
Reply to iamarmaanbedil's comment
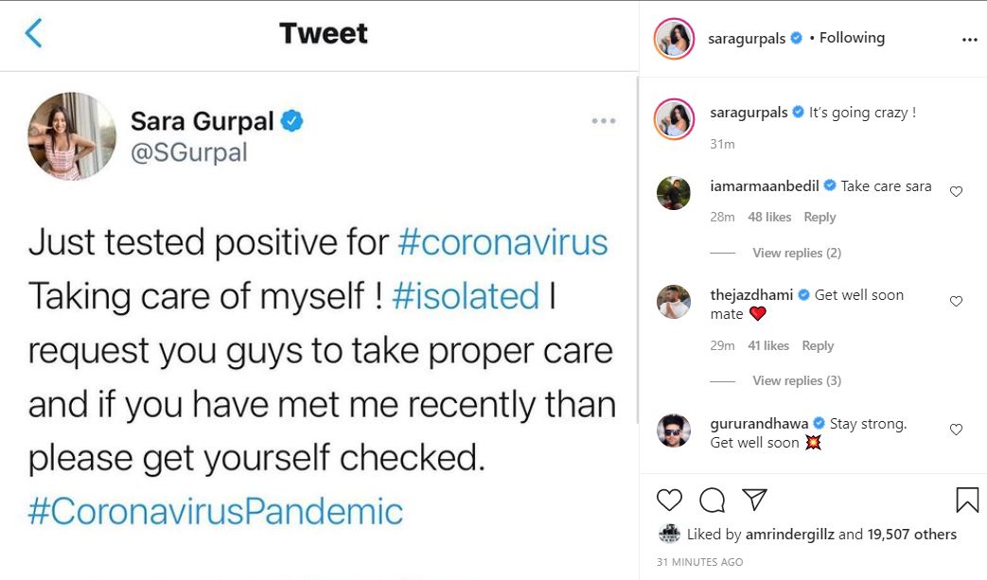click(x=820, y=217)
